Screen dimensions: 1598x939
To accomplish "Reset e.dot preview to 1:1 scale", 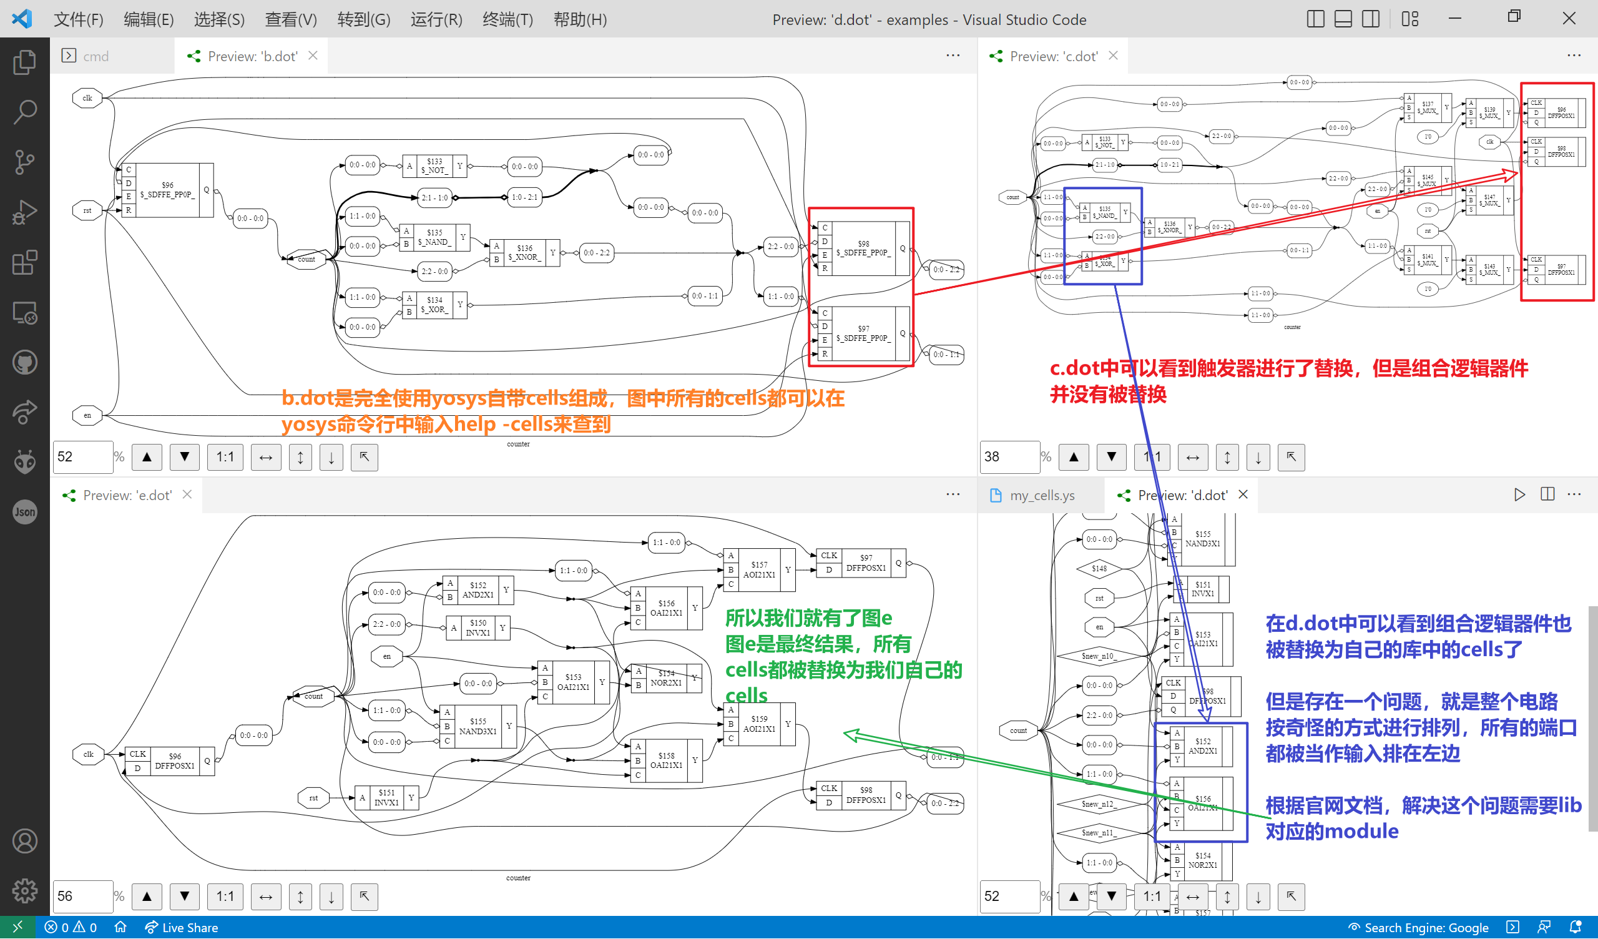I will click(225, 897).
